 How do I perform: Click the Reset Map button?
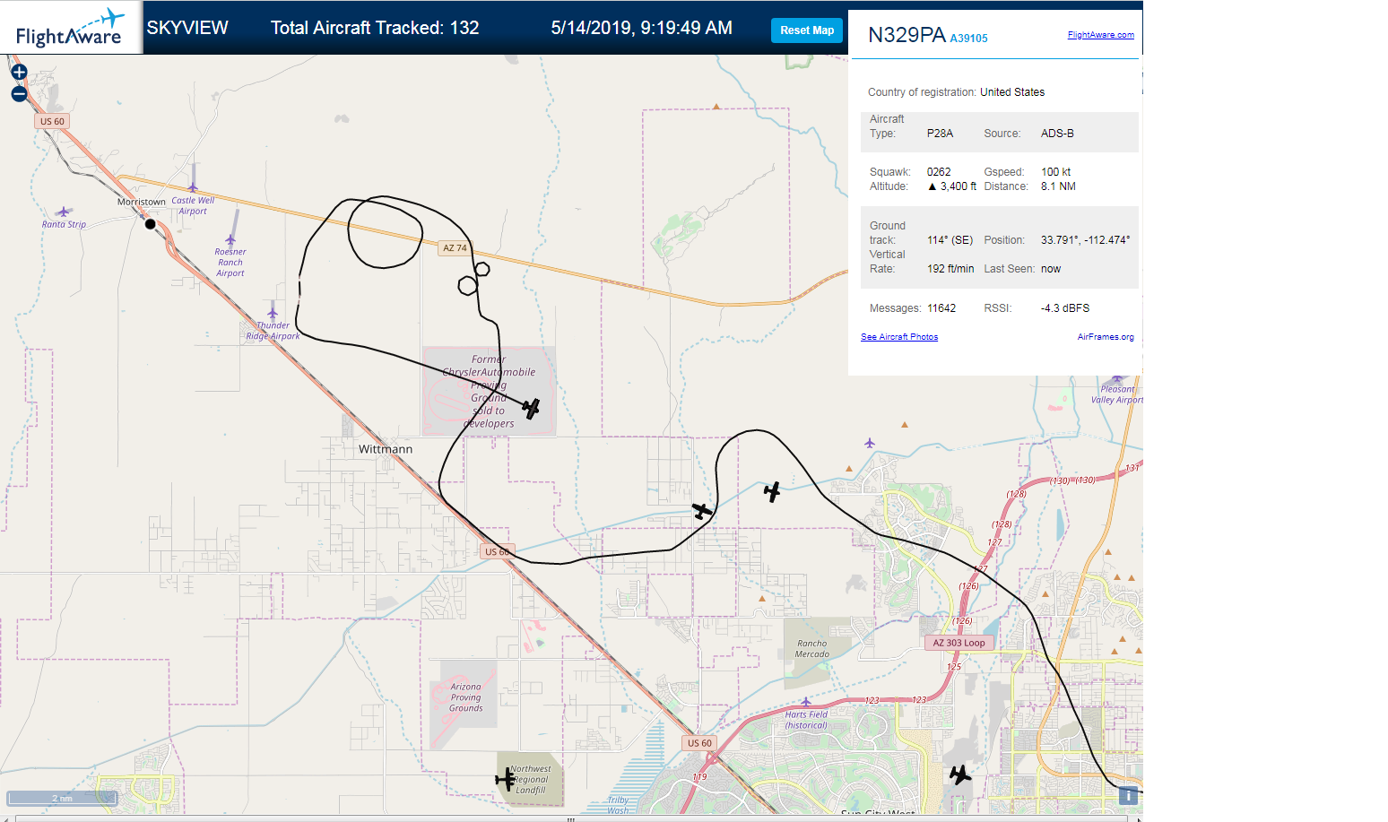[807, 30]
